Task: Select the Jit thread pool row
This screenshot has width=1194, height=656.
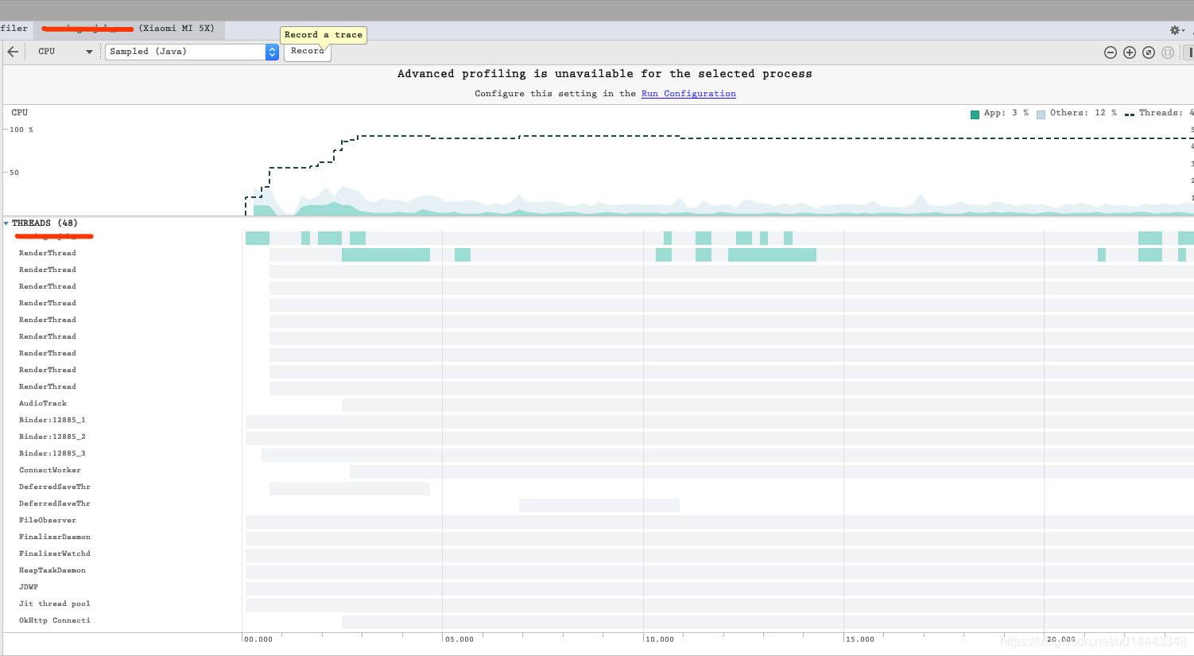Action: (599, 604)
